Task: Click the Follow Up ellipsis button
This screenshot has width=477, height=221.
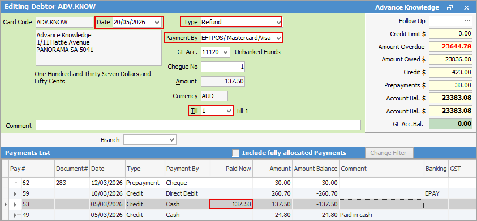Action: 467,21
